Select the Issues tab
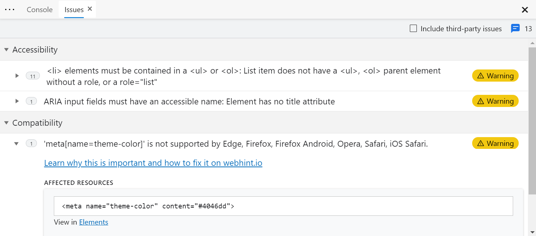Screen dimensions: 536x236 (73, 10)
